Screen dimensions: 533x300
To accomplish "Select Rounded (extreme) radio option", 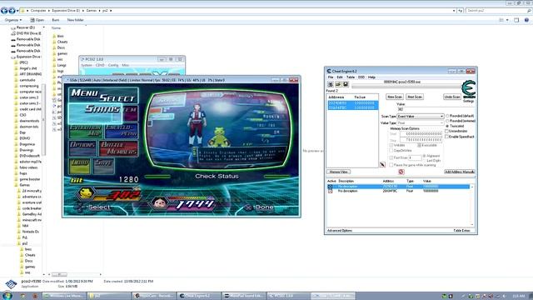I will coord(447,121).
